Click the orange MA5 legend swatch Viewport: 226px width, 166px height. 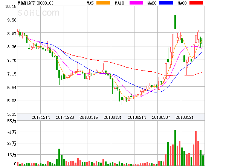point(104,3)
